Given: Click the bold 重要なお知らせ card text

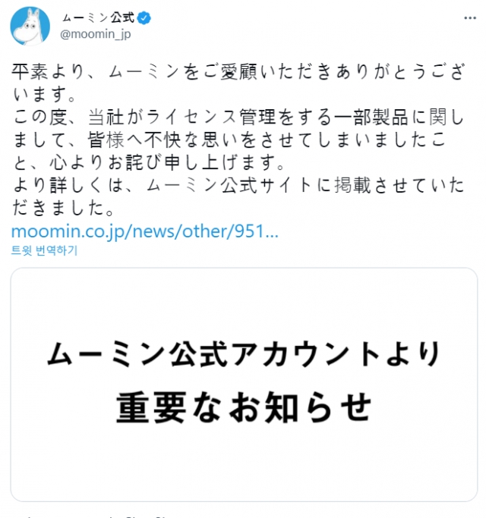Looking at the screenshot, I should coord(244,408).
